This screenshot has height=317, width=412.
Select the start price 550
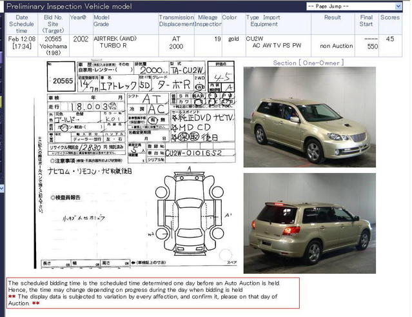click(373, 46)
